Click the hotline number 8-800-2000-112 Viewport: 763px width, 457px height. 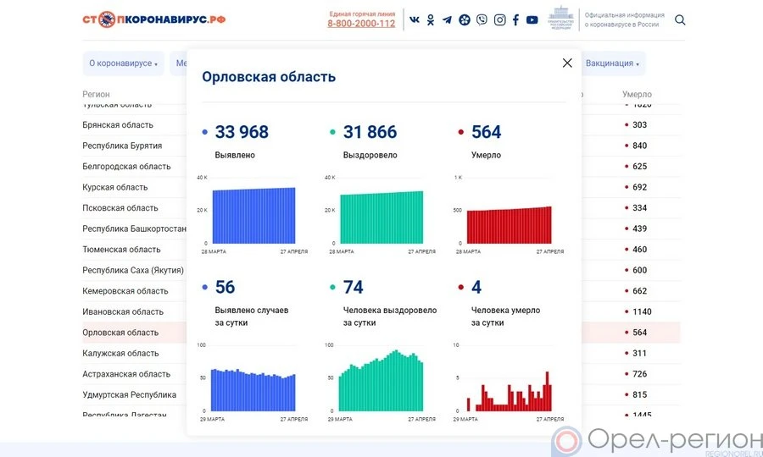pos(361,24)
